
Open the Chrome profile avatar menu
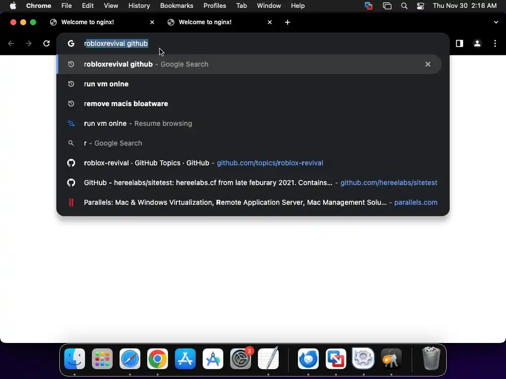click(x=477, y=43)
